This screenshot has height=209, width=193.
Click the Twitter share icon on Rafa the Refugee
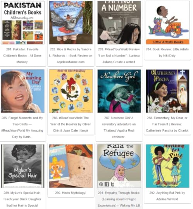pos(112,184)
